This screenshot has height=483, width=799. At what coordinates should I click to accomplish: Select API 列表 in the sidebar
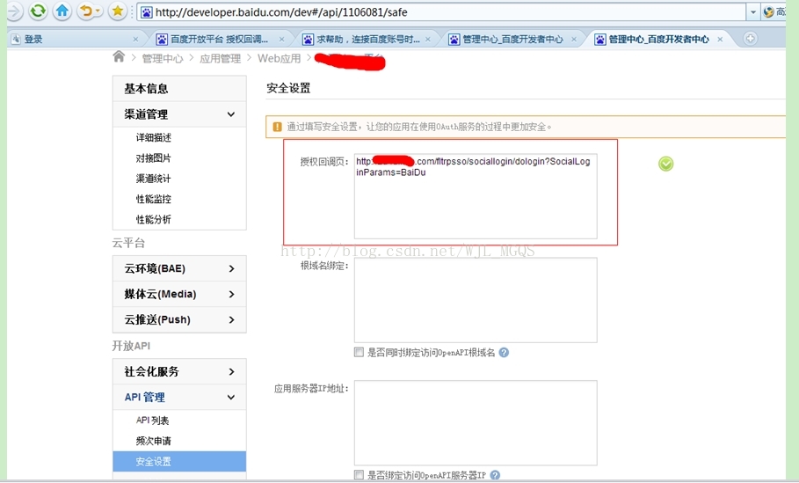coord(152,421)
